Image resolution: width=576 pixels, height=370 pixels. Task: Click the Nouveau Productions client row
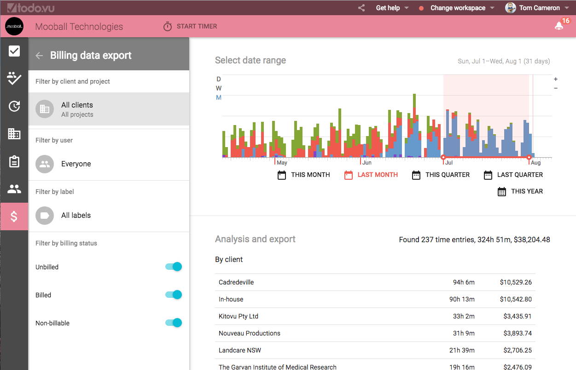pos(375,333)
